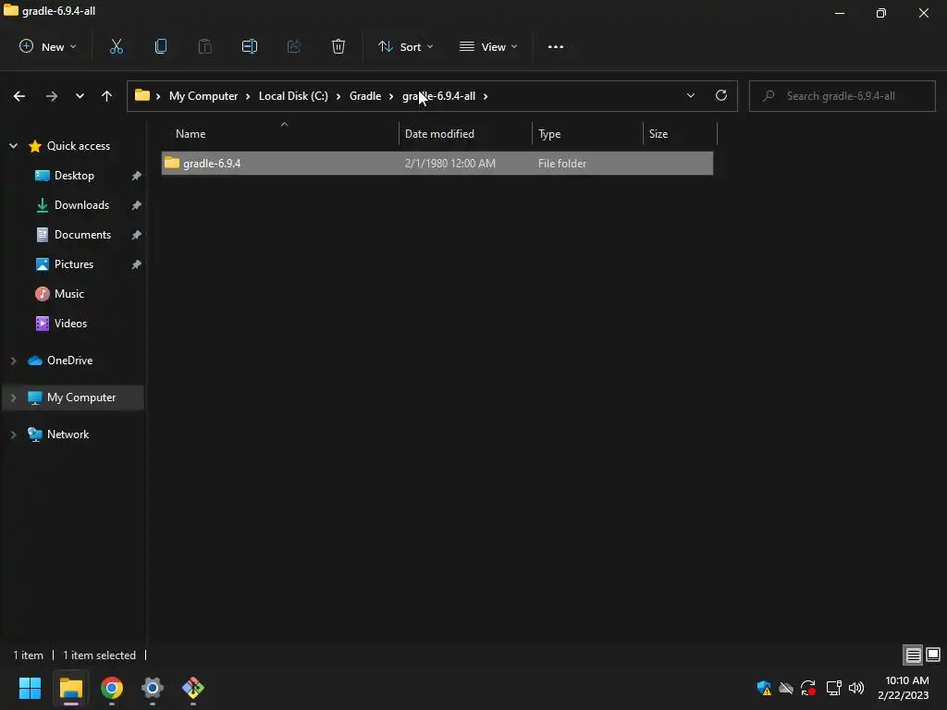Launch Google Chrome from taskbar
947x710 pixels.
(112, 688)
